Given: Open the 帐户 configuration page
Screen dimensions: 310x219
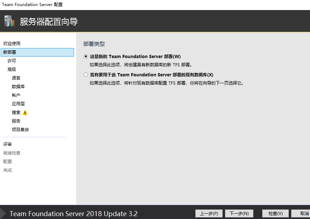Looking at the screenshot, I should (x=16, y=95).
